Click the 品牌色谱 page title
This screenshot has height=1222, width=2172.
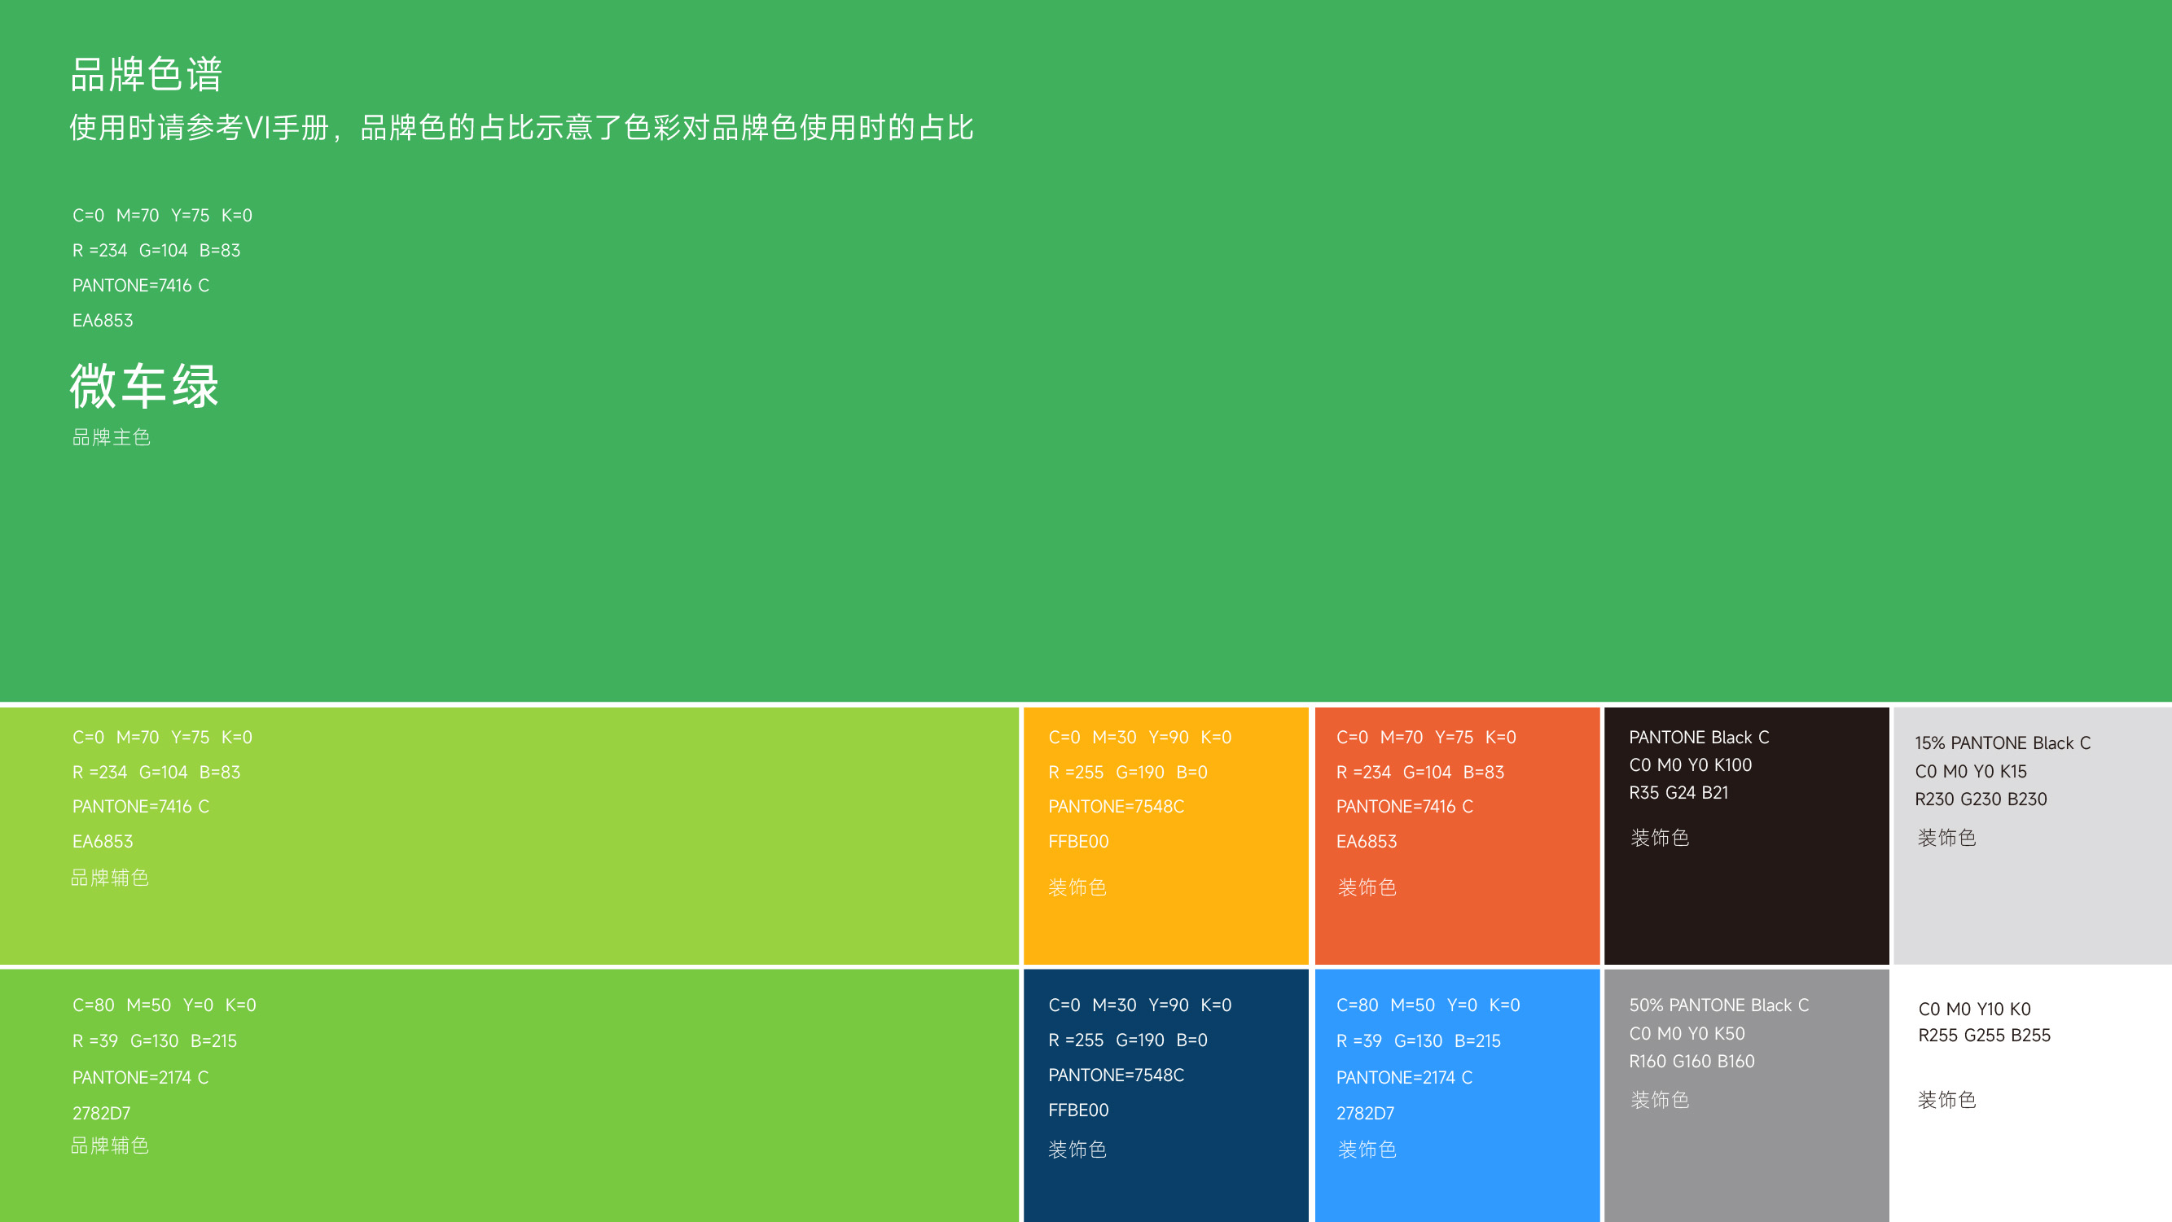pyautogui.click(x=146, y=74)
